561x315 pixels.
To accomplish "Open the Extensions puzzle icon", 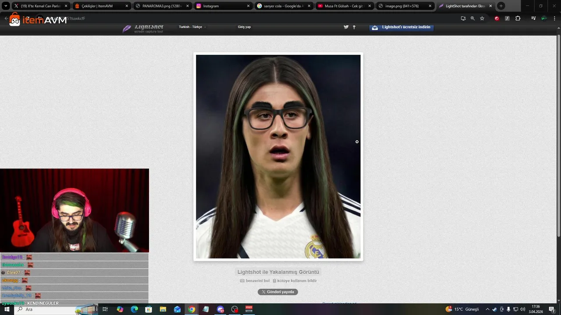I will (x=518, y=18).
